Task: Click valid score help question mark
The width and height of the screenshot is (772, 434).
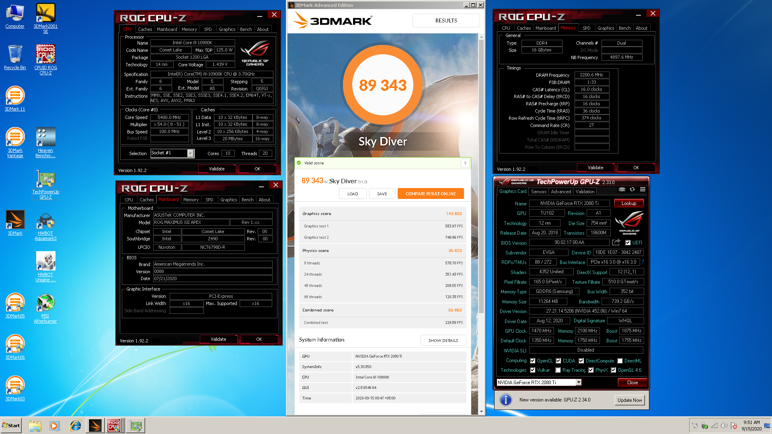Action: click(465, 163)
